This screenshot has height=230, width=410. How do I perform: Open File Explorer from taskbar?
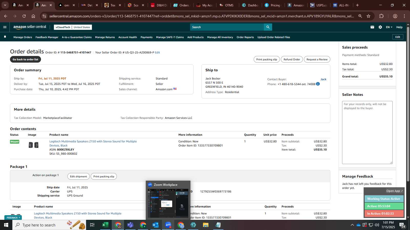click(x=206, y=225)
